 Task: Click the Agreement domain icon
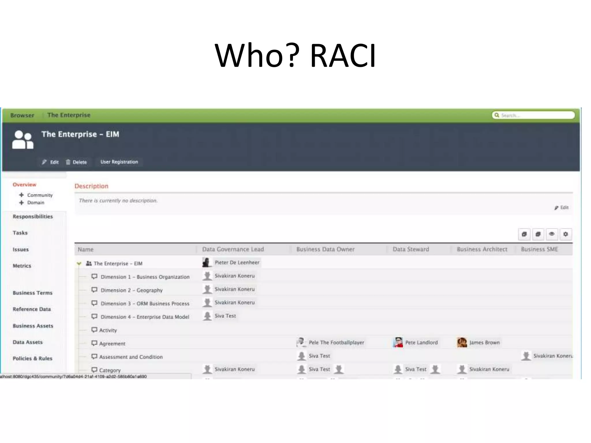[x=94, y=343]
